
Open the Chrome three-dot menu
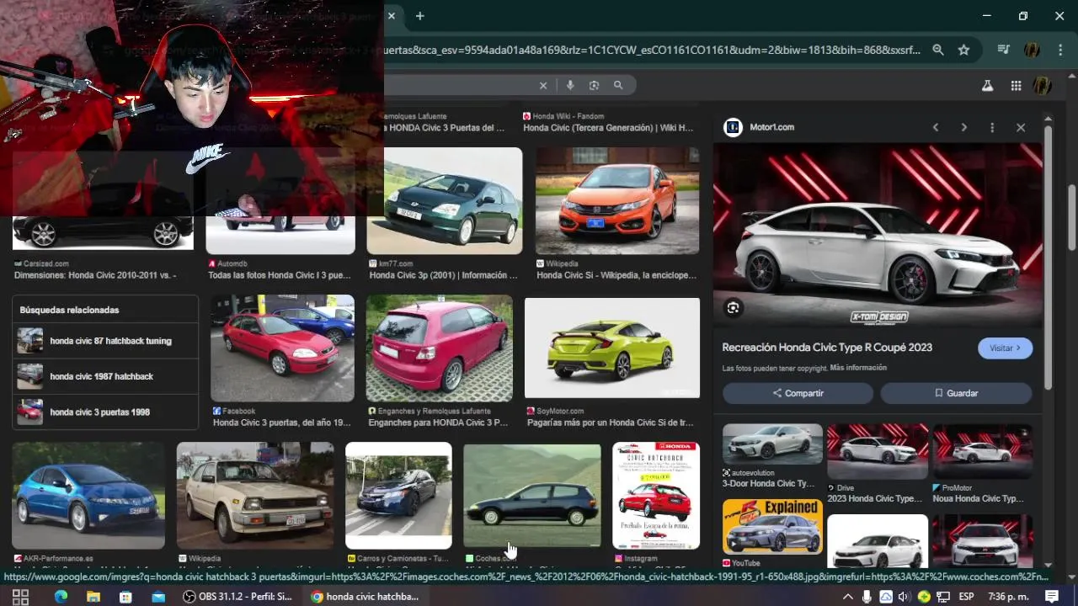click(1059, 50)
